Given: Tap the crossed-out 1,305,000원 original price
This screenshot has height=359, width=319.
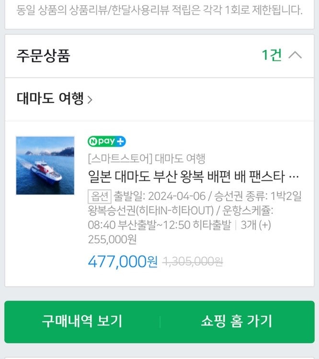Looking at the screenshot, I should pos(193,262).
